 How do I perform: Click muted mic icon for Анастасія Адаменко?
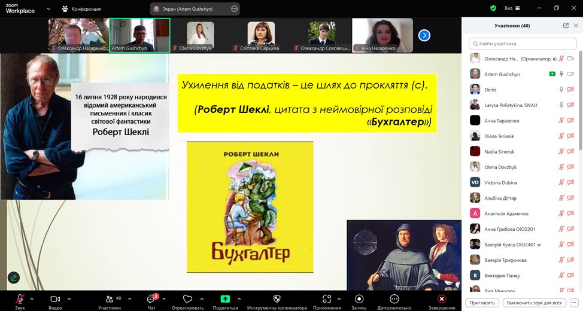click(x=561, y=214)
